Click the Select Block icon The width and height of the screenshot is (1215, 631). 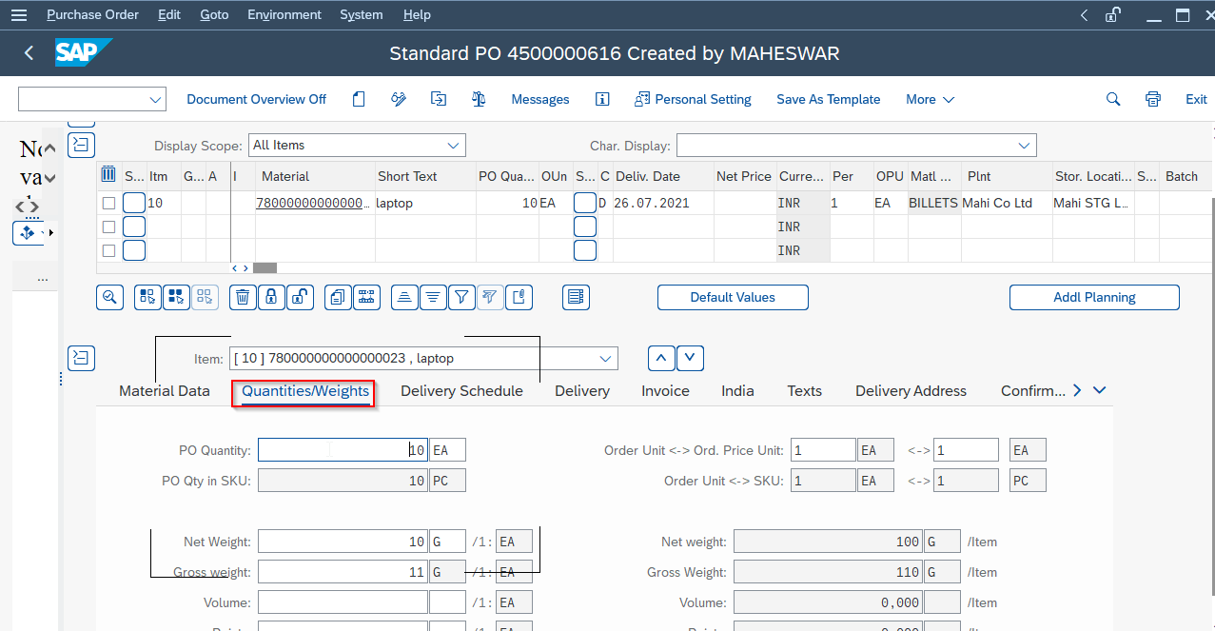click(176, 297)
